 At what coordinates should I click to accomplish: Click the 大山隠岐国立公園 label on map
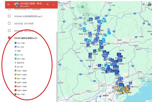[x=86, y=15]
